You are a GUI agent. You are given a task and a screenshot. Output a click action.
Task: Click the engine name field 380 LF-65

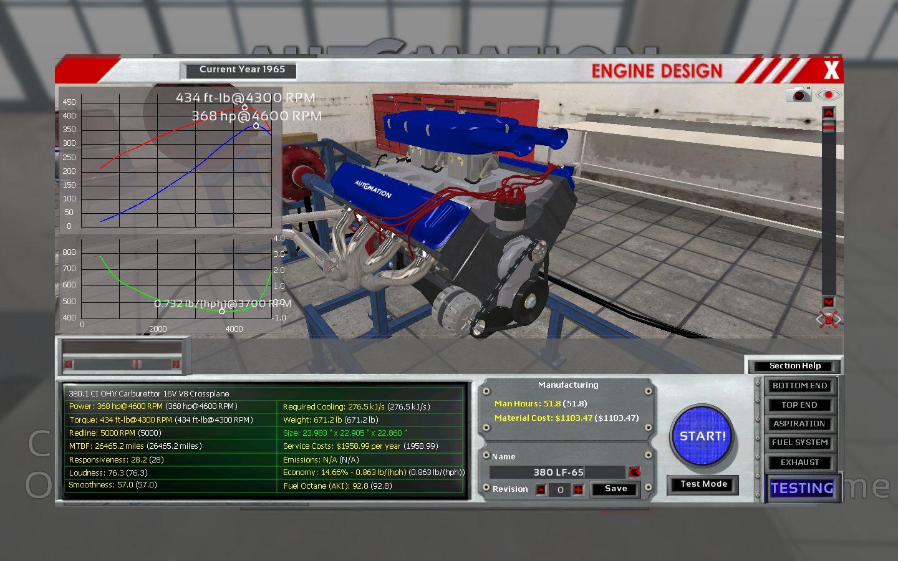[558, 472]
